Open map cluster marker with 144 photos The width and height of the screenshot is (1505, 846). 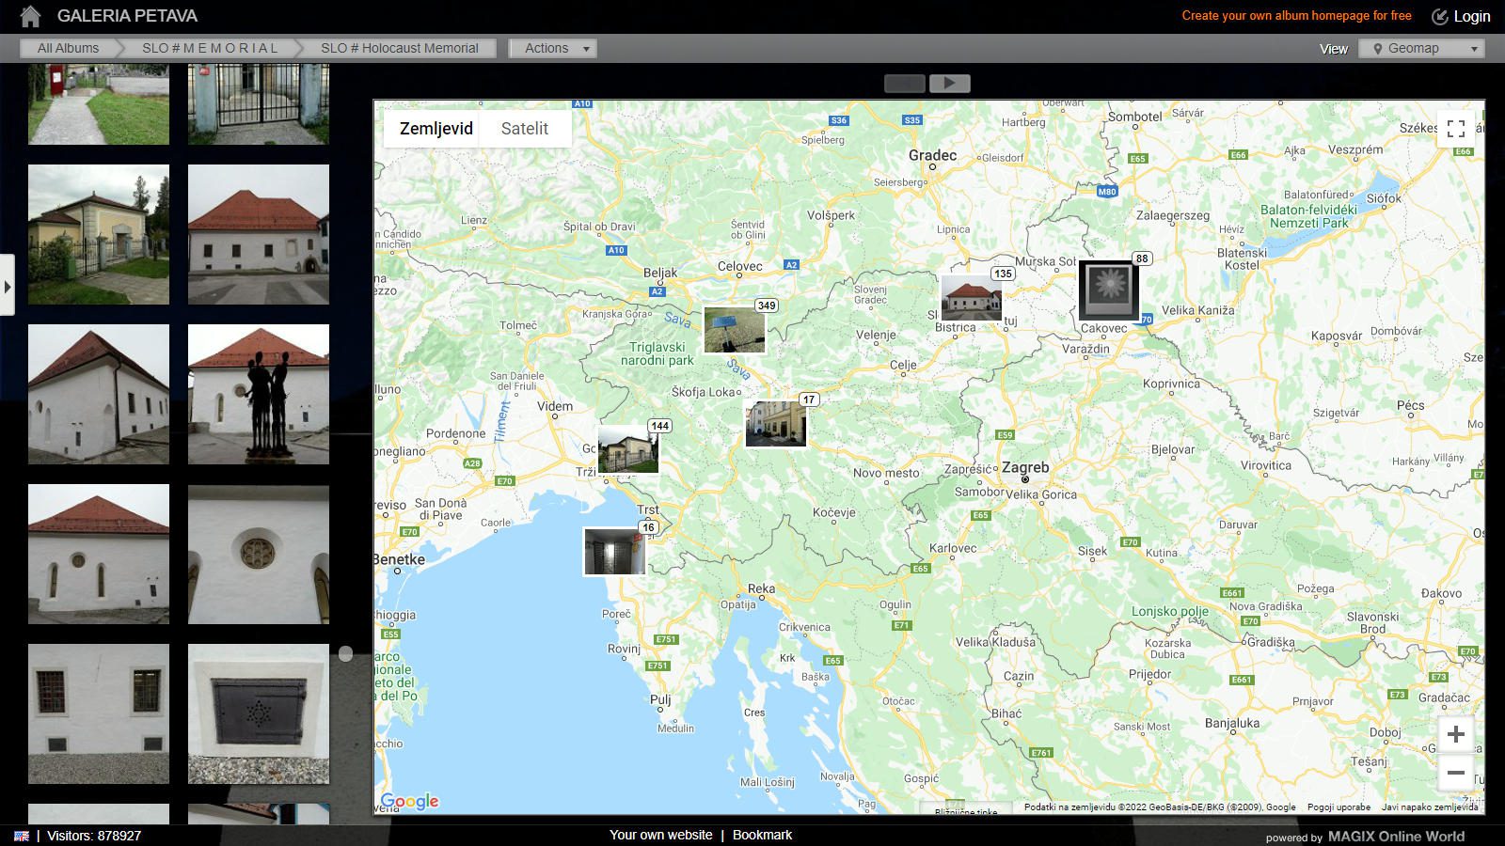(628, 450)
